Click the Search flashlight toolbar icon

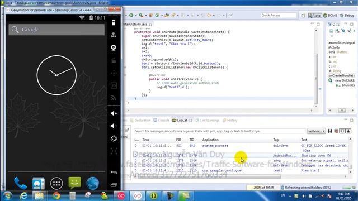click(x=173, y=15)
